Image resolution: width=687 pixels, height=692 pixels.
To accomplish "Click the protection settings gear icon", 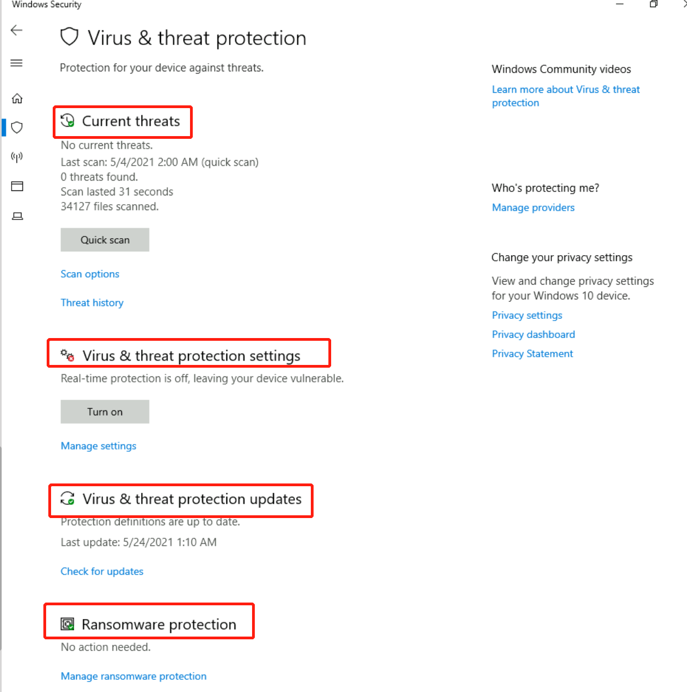I will [68, 356].
